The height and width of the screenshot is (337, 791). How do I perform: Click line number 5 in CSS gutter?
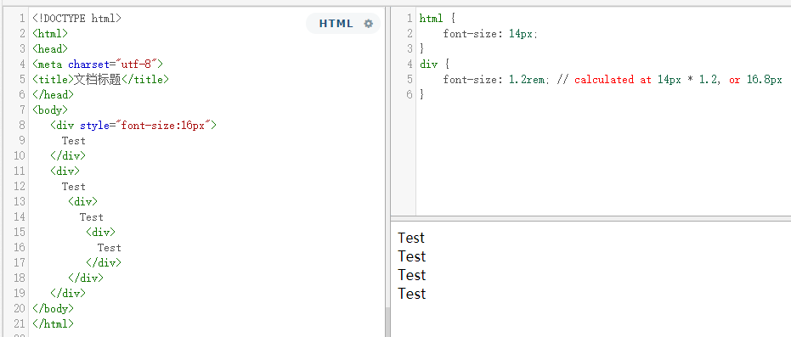click(410, 80)
